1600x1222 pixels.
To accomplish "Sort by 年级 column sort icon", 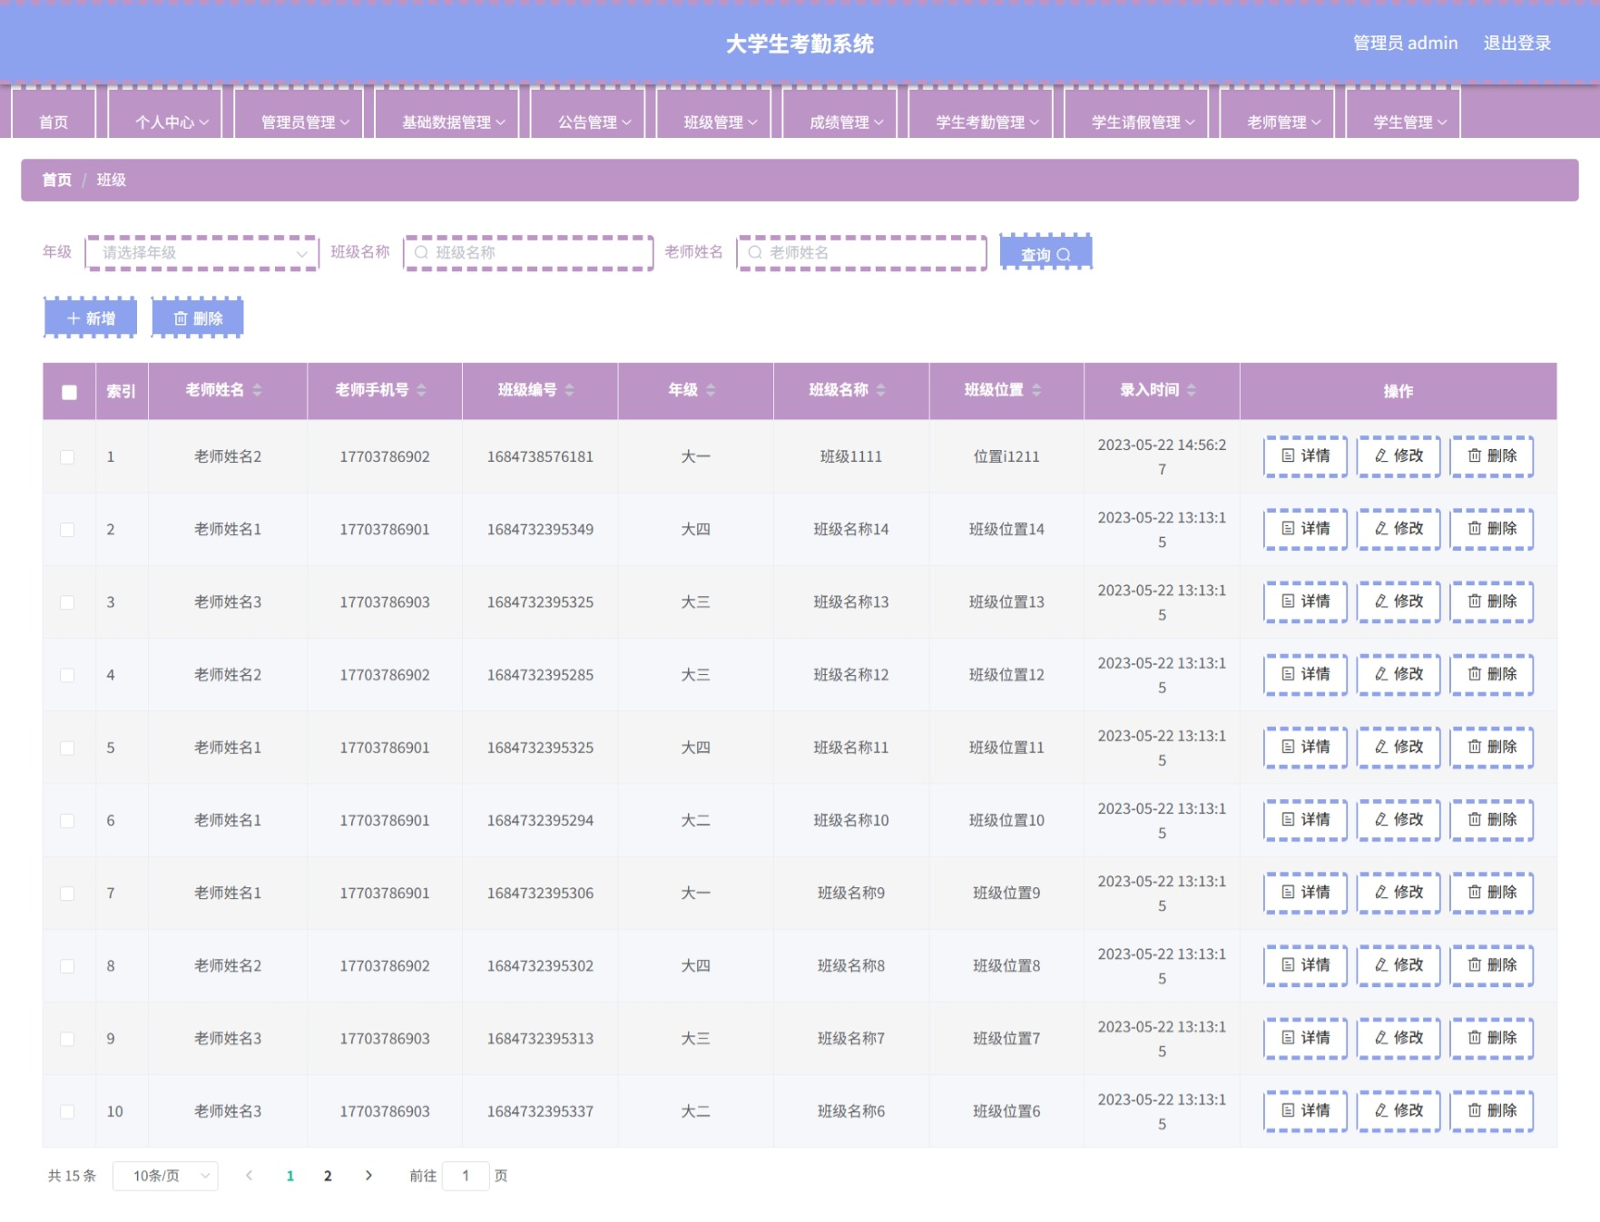I will pos(712,390).
